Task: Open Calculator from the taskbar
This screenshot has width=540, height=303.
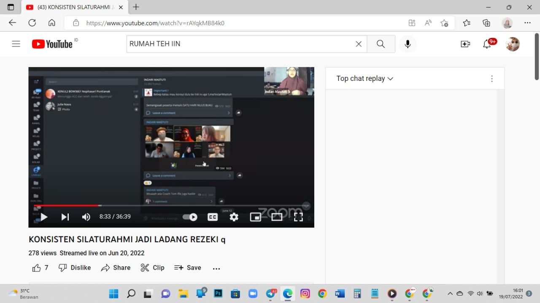Action: point(357,294)
